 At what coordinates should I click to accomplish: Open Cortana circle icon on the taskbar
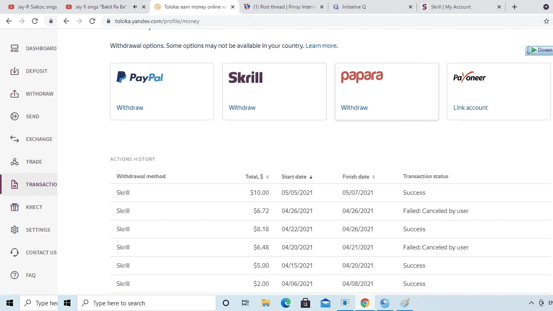226,303
